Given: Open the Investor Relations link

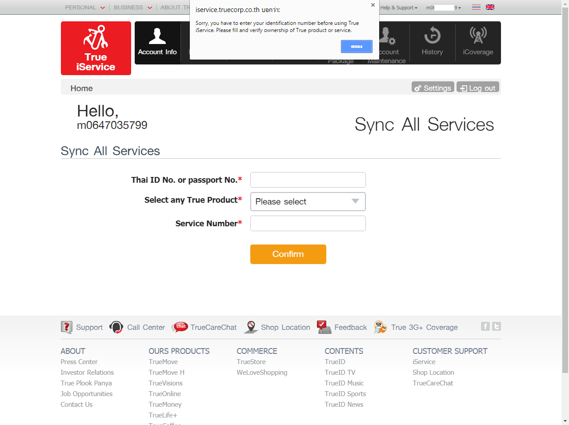Looking at the screenshot, I should [87, 373].
